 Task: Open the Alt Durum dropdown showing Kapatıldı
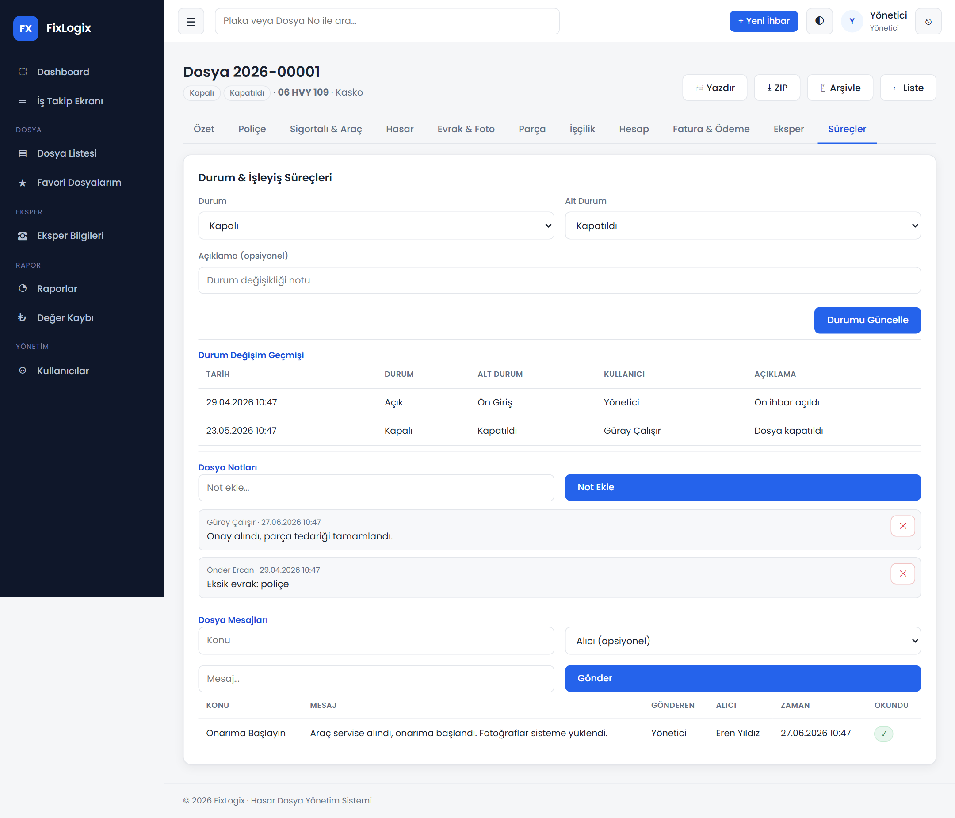point(743,226)
